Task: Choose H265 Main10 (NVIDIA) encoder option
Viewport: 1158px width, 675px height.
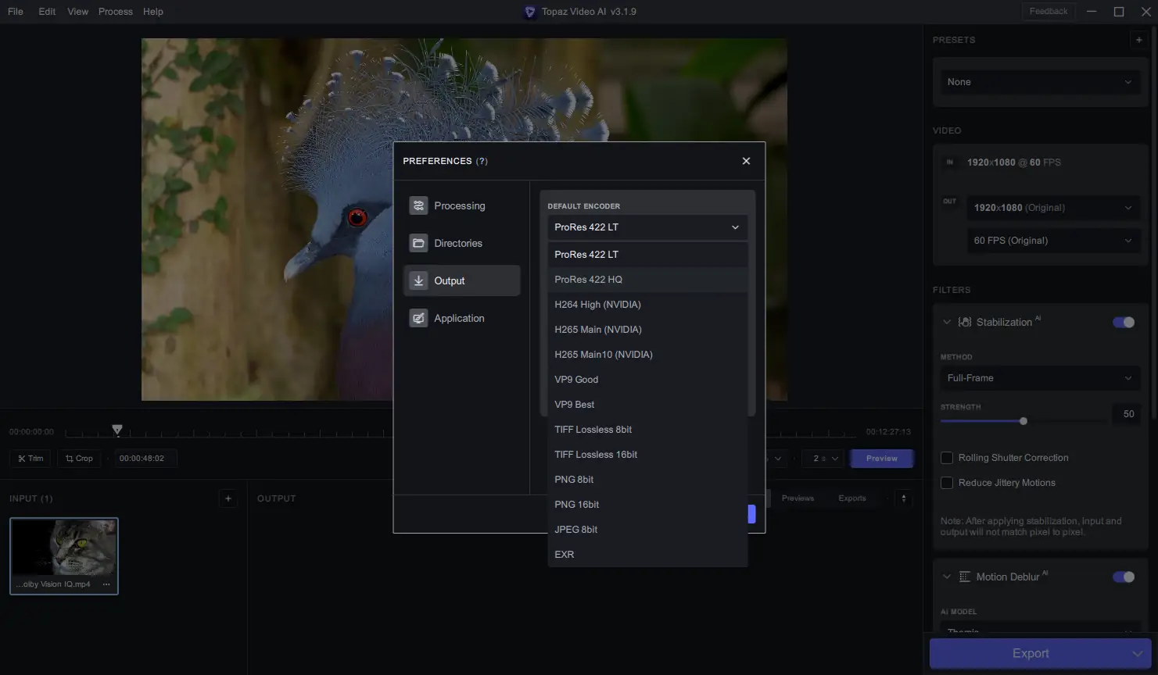Action: (x=647, y=355)
